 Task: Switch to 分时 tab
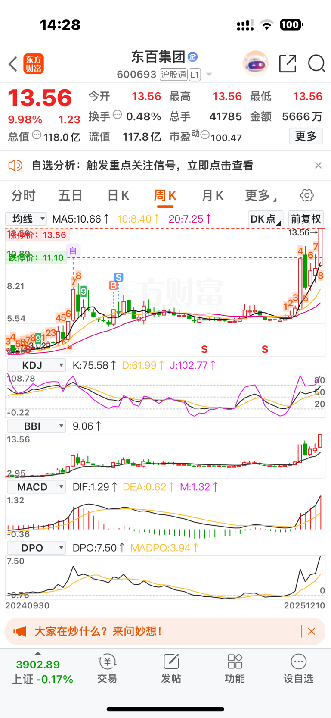point(23,196)
